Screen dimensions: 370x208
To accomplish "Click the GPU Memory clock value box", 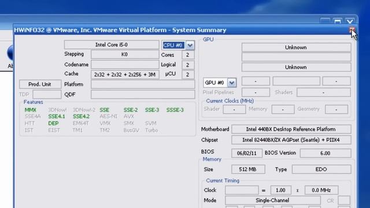I will pyautogui.click(x=283, y=109).
